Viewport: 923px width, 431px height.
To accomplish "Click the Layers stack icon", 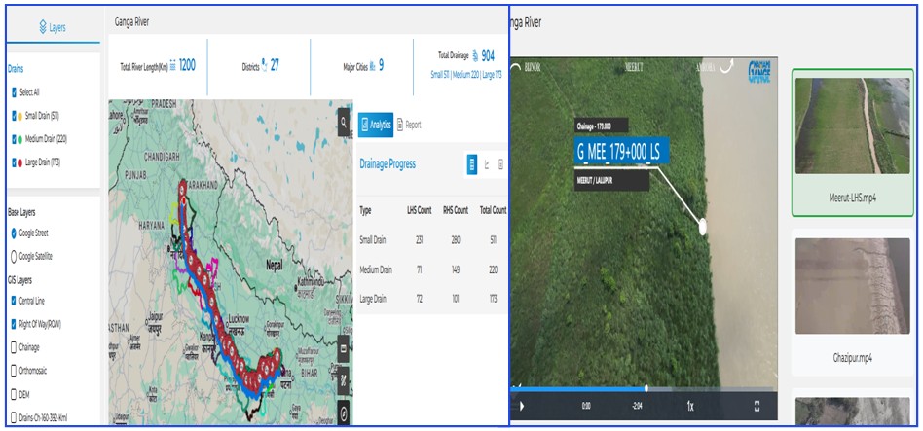I will (x=42, y=27).
